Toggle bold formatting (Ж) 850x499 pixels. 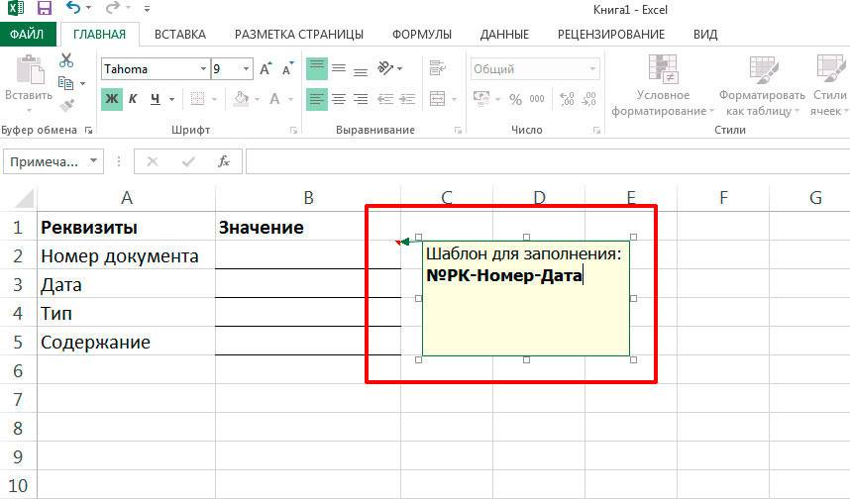(x=112, y=99)
